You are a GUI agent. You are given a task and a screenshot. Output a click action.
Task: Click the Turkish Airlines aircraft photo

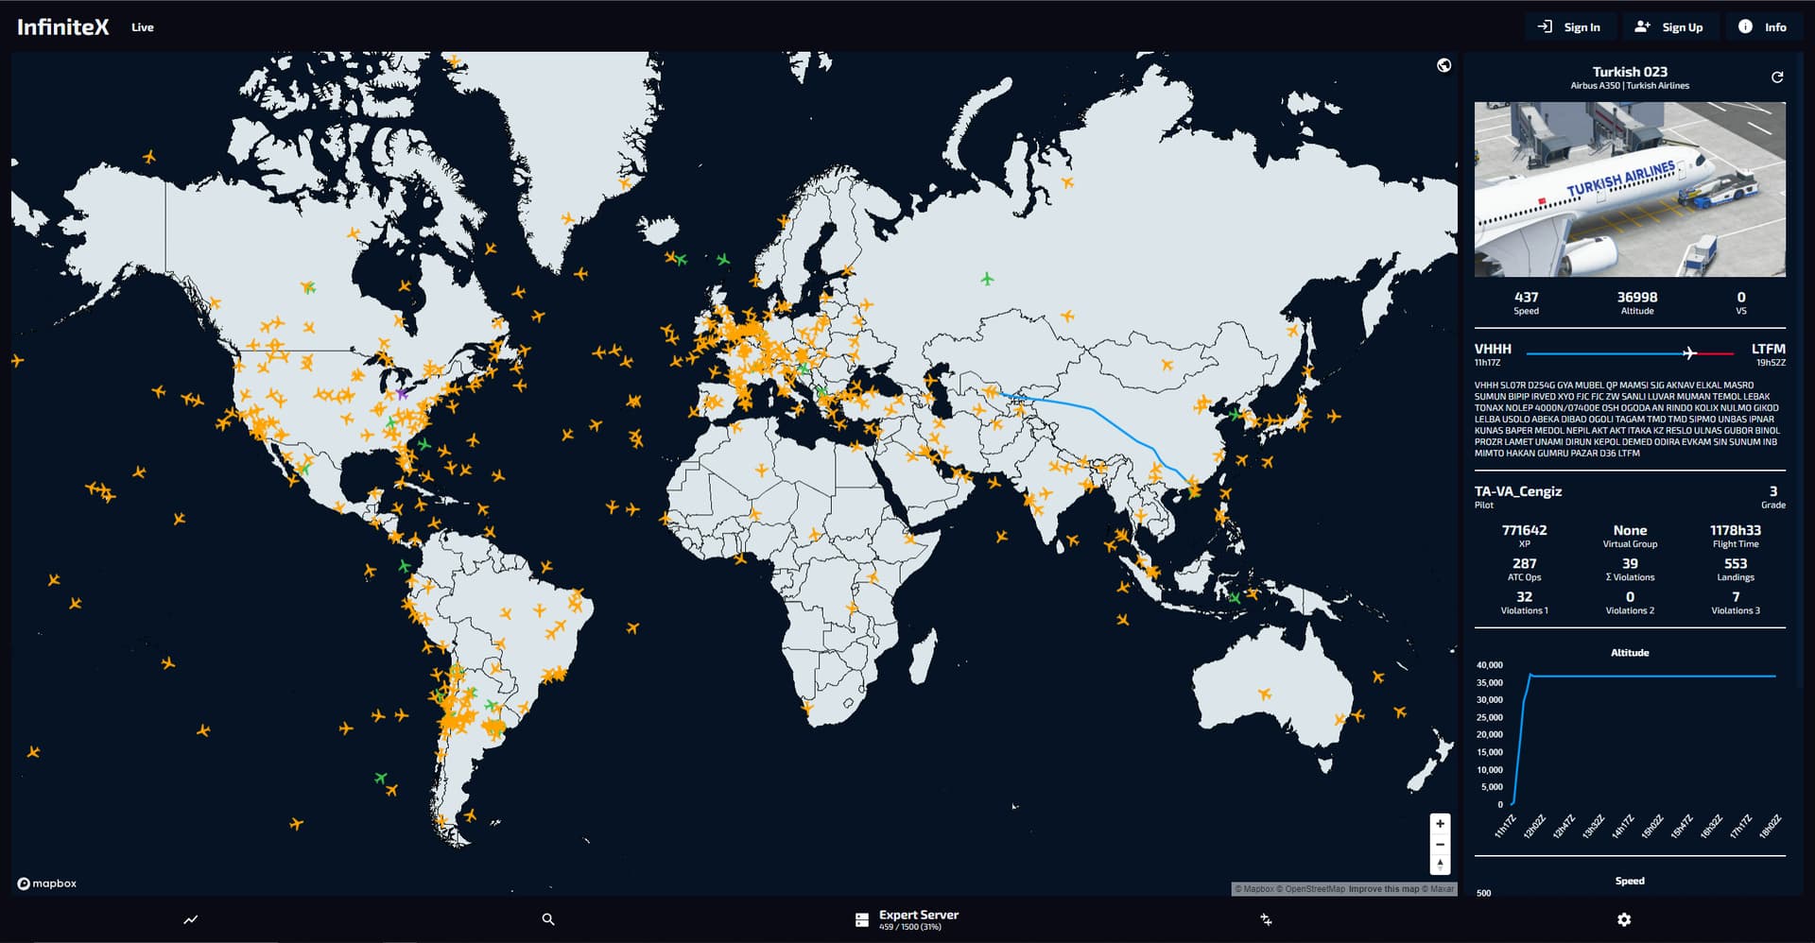pyautogui.click(x=1630, y=189)
